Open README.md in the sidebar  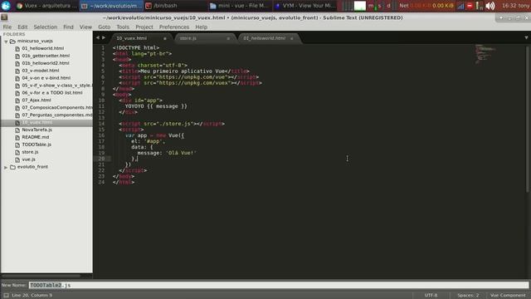tap(36, 137)
